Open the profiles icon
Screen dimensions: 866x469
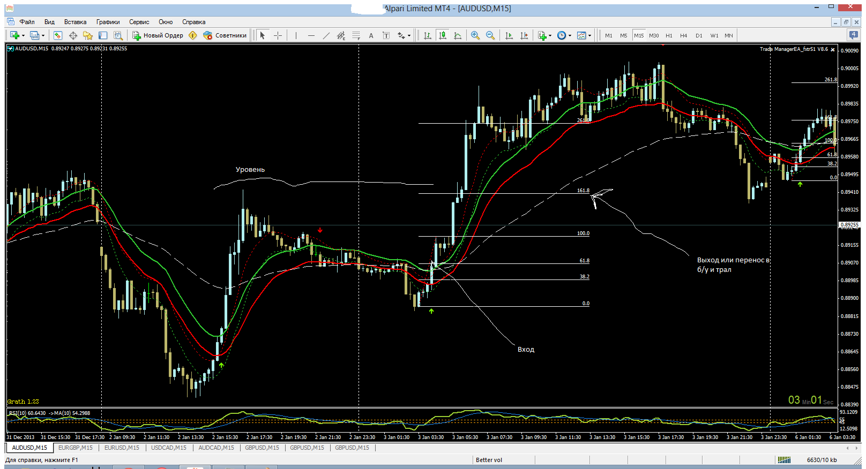pyautogui.click(x=34, y=35)
